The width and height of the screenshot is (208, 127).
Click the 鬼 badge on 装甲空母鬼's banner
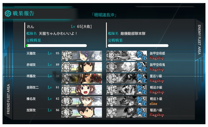click(x=112, y=67)
